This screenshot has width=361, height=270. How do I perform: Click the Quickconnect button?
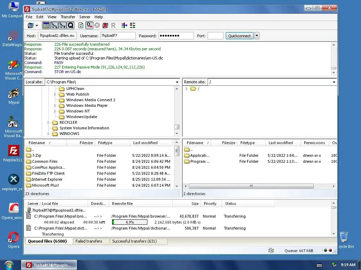(x=239, y=36)
